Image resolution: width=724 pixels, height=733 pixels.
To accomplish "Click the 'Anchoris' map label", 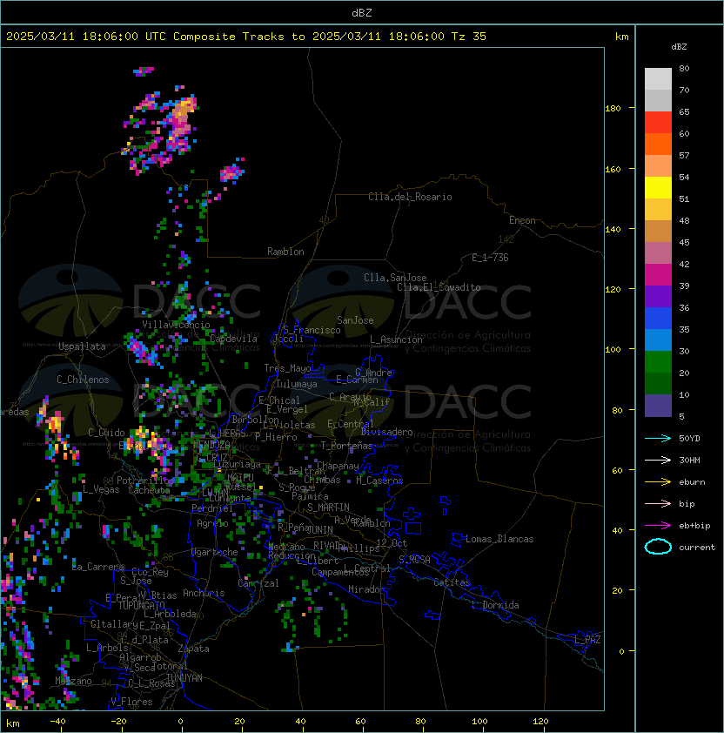I will [x=204, y=593].
